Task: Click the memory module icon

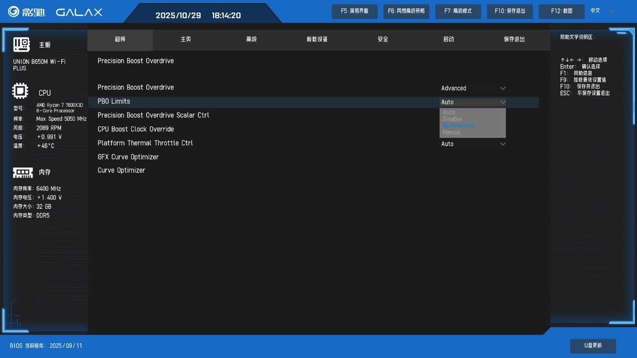Action: coord(23,172)
